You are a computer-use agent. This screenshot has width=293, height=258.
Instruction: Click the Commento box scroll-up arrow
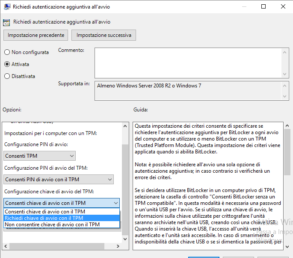click(x=285, y=51)
